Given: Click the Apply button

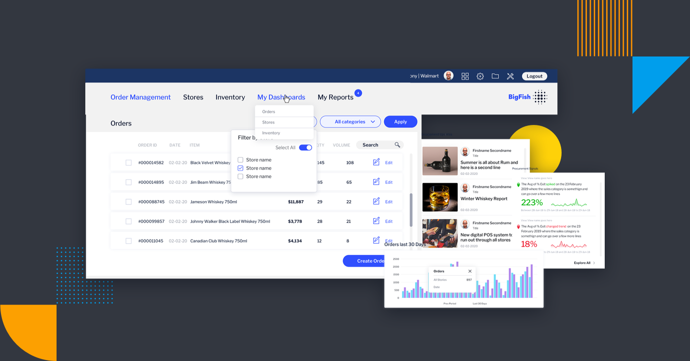Looking at the screenshot, I should 401,122.
